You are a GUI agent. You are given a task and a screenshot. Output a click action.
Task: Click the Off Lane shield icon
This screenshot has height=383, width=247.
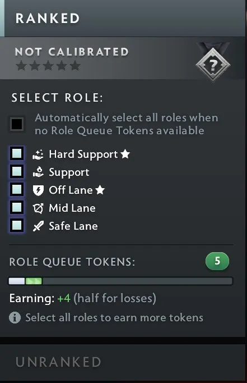point(38,190)
